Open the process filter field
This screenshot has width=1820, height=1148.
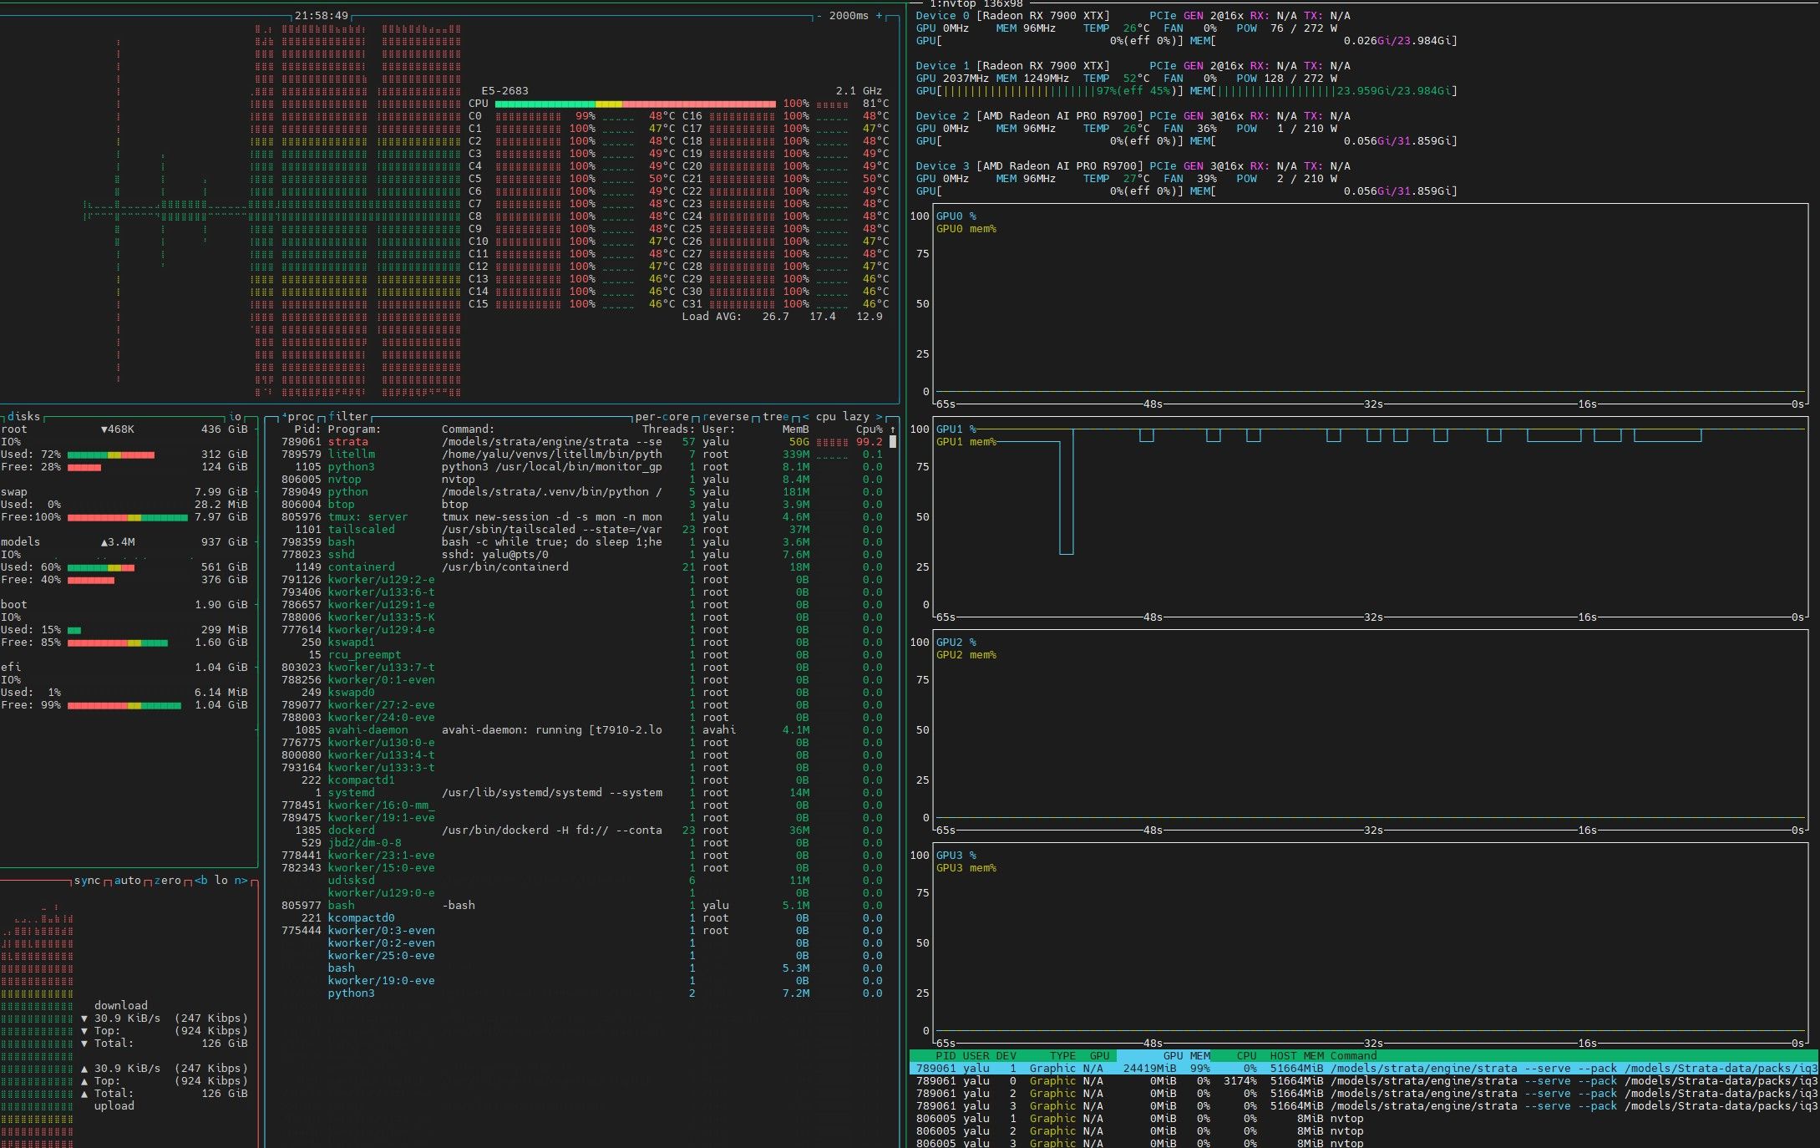pyautogui.click(x=348, y=416)
